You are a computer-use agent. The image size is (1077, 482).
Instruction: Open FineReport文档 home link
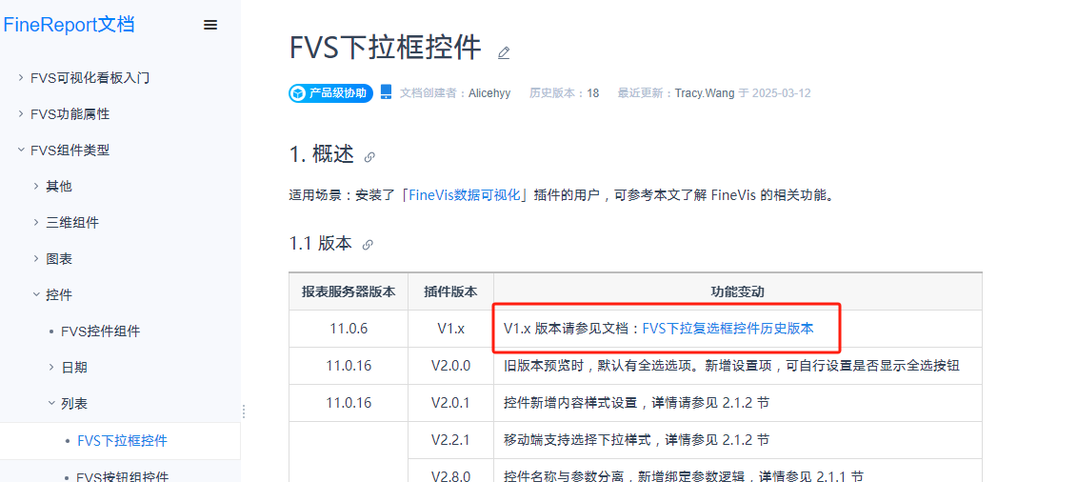click(x=69, y=25)
